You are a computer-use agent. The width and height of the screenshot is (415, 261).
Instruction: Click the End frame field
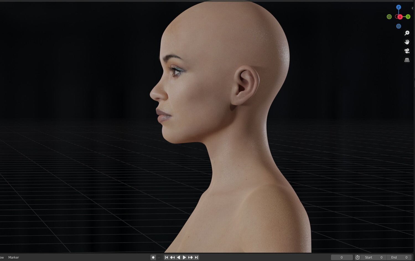tap(399, 257)
